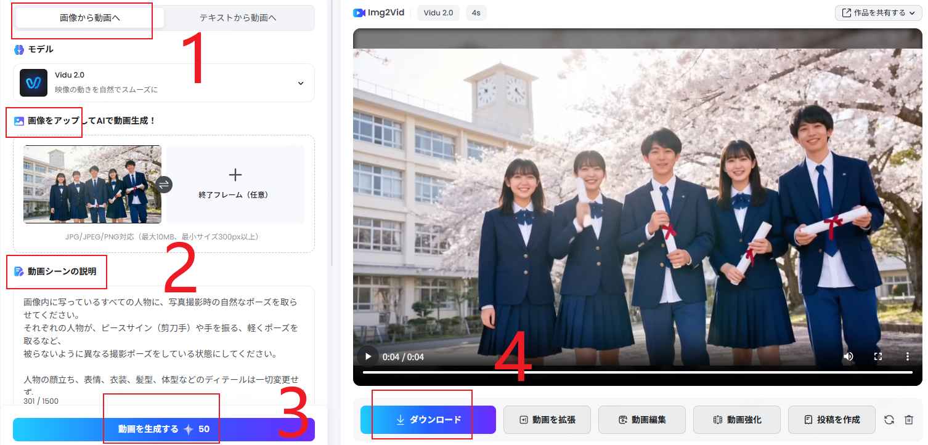Click the 動画を生成する button
This screenshot has height=445, width=928.
coord(164,429)
